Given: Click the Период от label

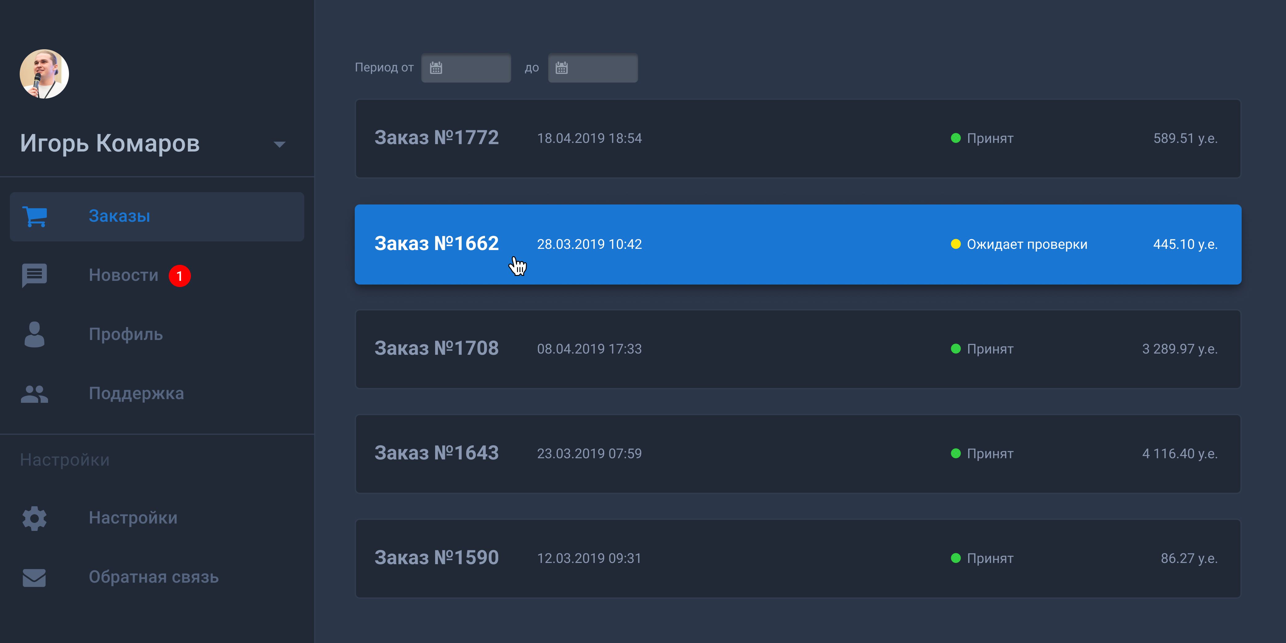Looking at the screenshot, I should click(384, 68).
